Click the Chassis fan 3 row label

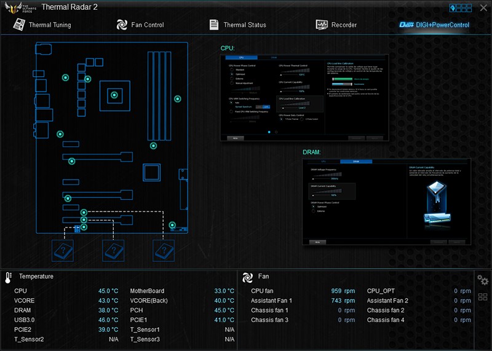269,320
